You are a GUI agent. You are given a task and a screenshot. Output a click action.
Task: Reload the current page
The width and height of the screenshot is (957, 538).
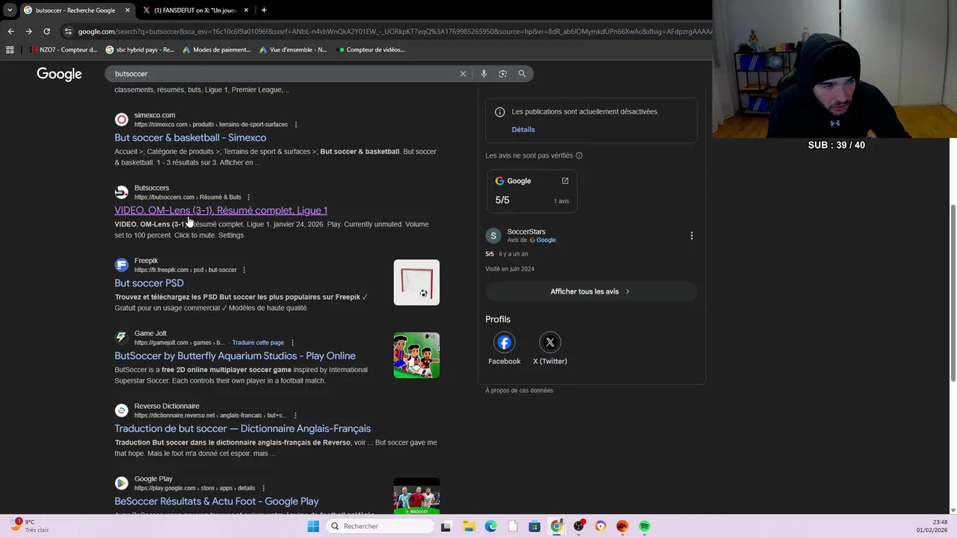pyautogui.click(x=46, y=31)
